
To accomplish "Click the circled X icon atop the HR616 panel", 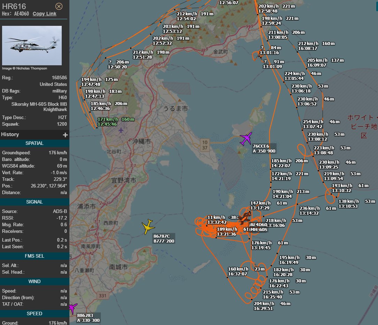I will [x=59, y=6].
